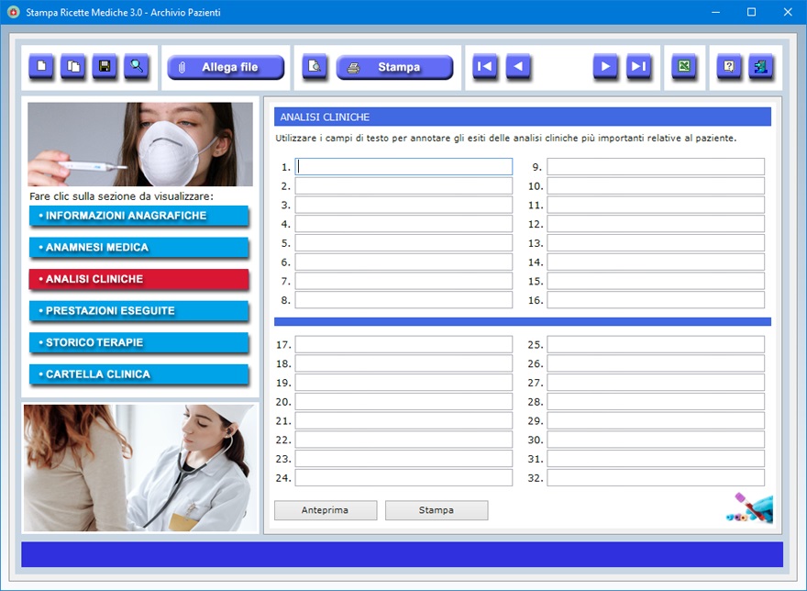The height and width of the screenshot is (591, 807).
Task: Open print preview icon in the toolbar
Action: 314,66
